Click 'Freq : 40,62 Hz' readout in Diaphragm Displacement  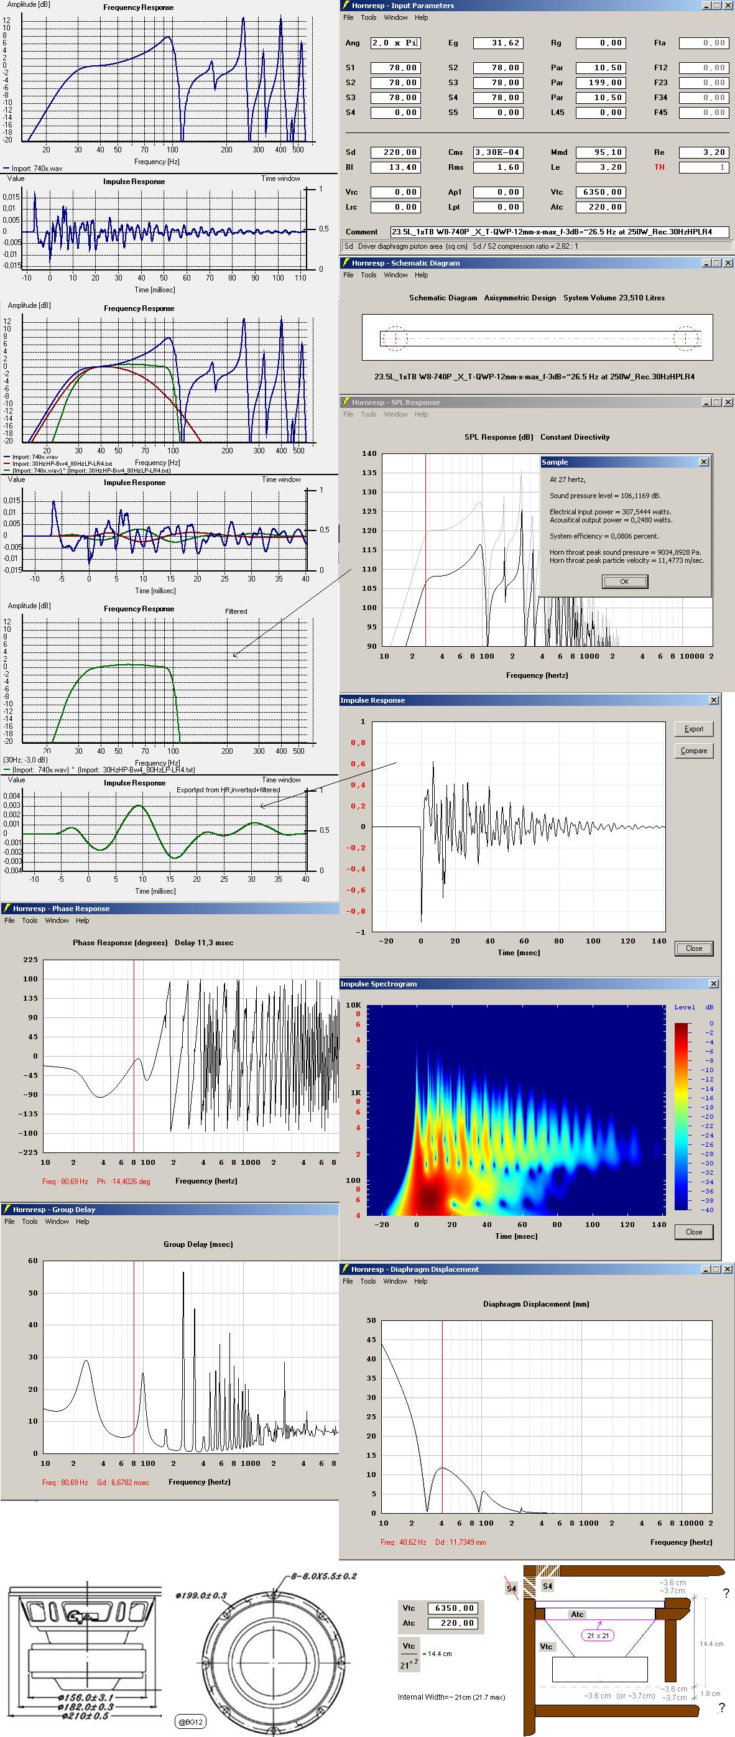point(403,1542)
